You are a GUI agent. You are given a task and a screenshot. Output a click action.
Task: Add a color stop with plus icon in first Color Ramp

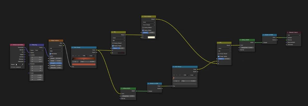coord(73,56)
